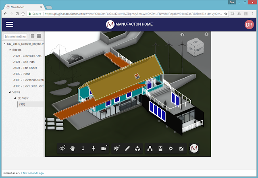Activate First Person walk tool
Screen dimensions: 258x178
[94, 149]
